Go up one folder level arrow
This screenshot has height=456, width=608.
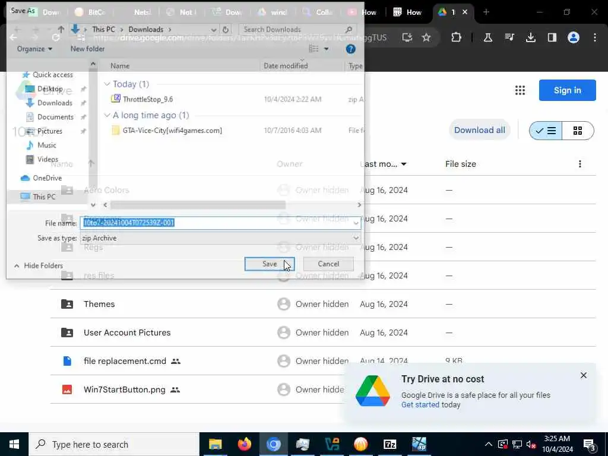pyautogui.click(x=61, y=30)
